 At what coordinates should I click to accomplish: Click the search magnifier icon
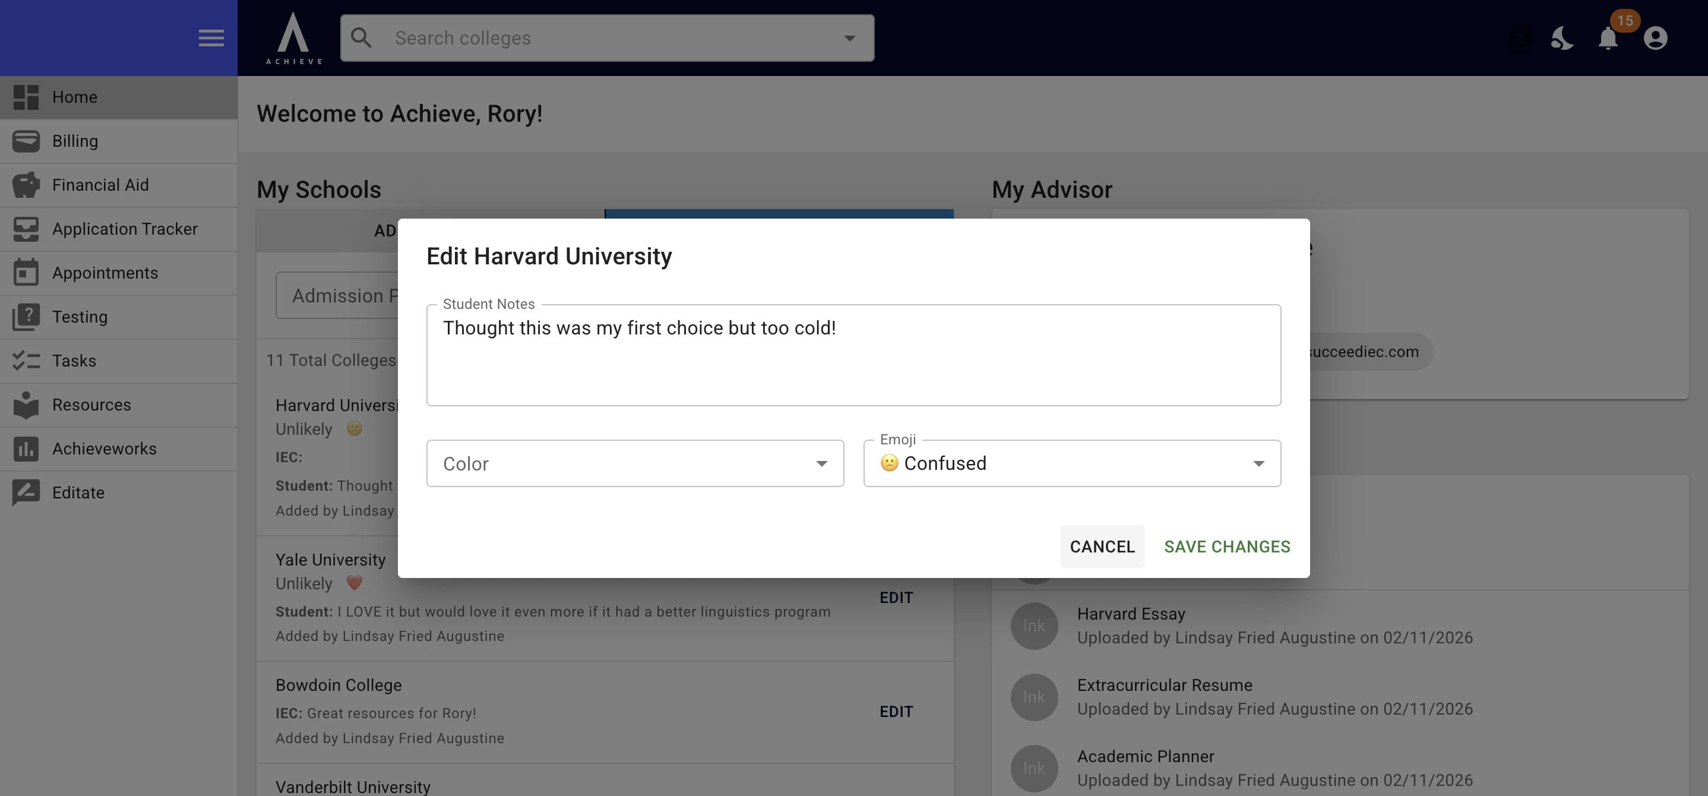[360, 38]
